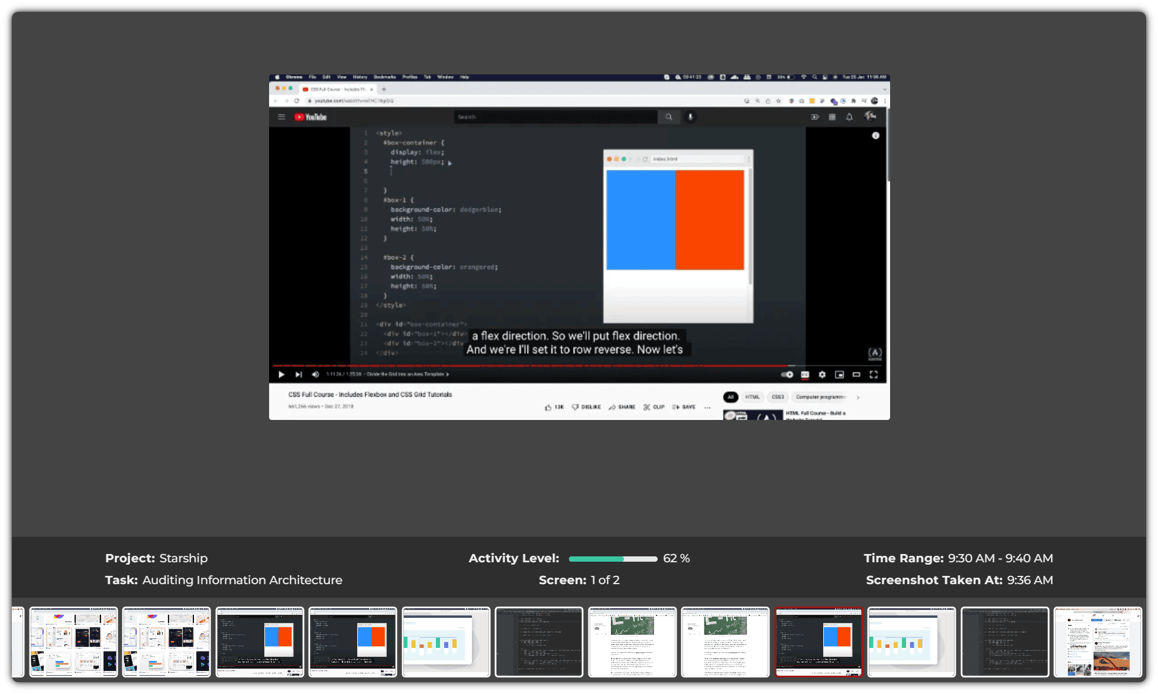Click the SHARE button under video
The width and height of the screenshot is (1158, 694).
tap(622, 407)
